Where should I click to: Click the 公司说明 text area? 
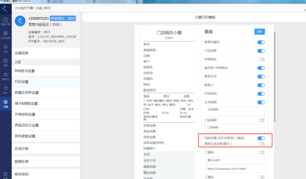235,111
